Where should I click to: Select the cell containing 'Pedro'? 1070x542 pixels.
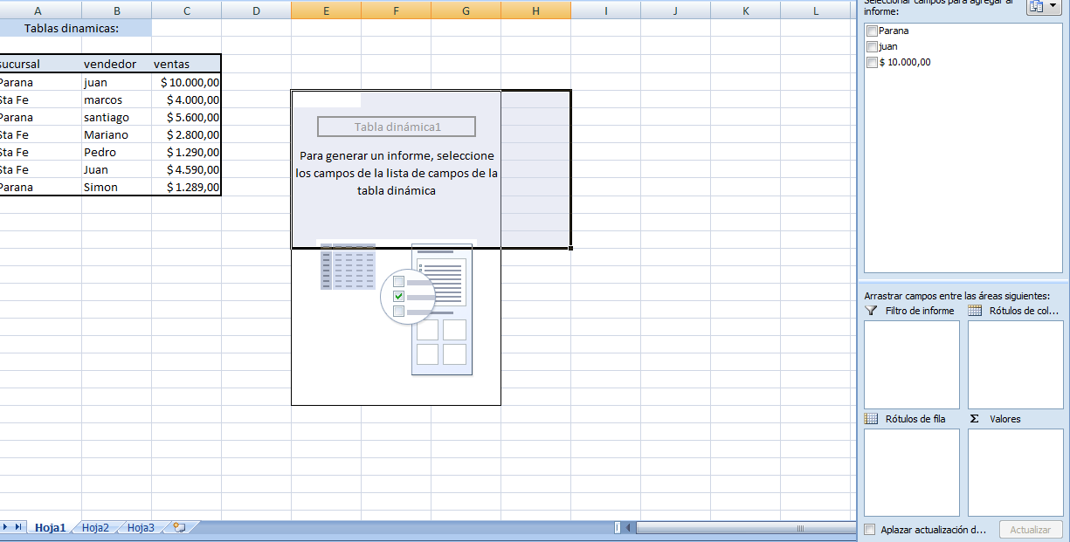point(116,152)
